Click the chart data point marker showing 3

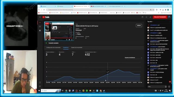coord(108,72)
